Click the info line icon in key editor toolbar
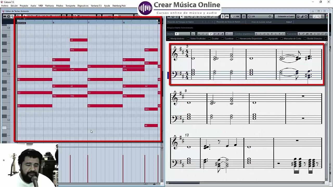Screen dimensions: 333x187 [x=5, y=16]
